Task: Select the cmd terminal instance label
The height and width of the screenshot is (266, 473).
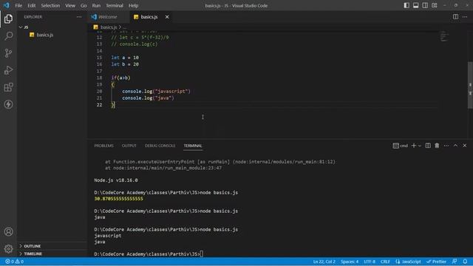Action: coord(401,146)
